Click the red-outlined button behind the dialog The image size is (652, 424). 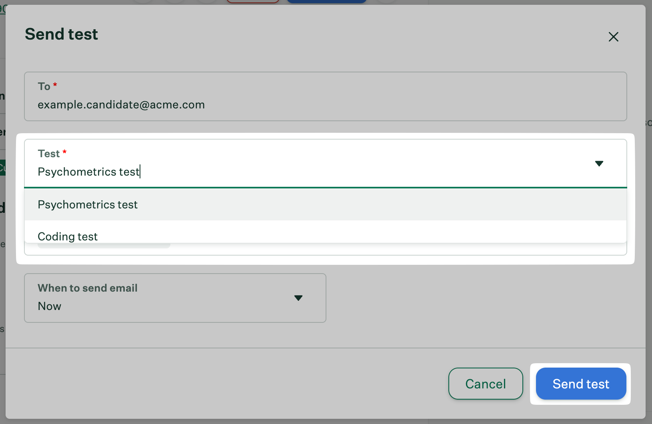pyautogui.click(x=253, y=2)
